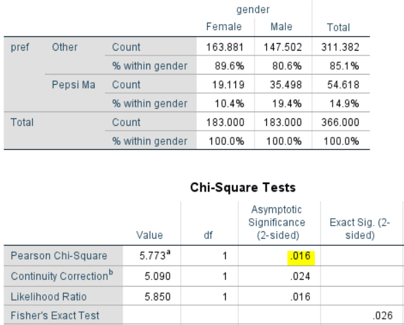Image resolution: width=404 pixels, height=325 pixels.
Task: Select the Asymptotic Significance column header
Action: [276, 222]
